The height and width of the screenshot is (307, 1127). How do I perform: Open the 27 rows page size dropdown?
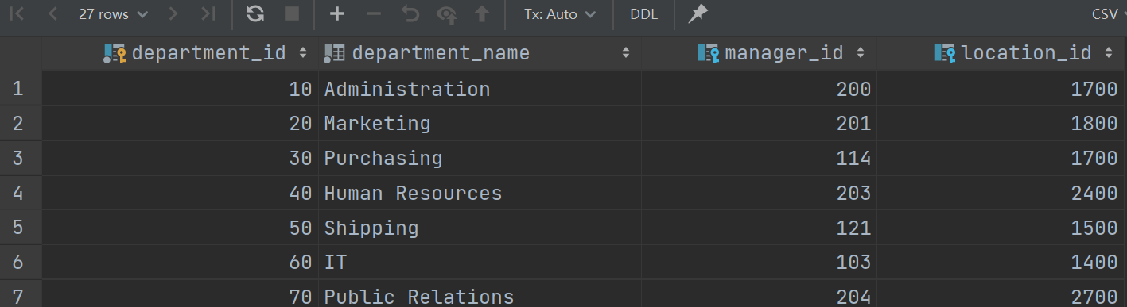click(113, 14)
